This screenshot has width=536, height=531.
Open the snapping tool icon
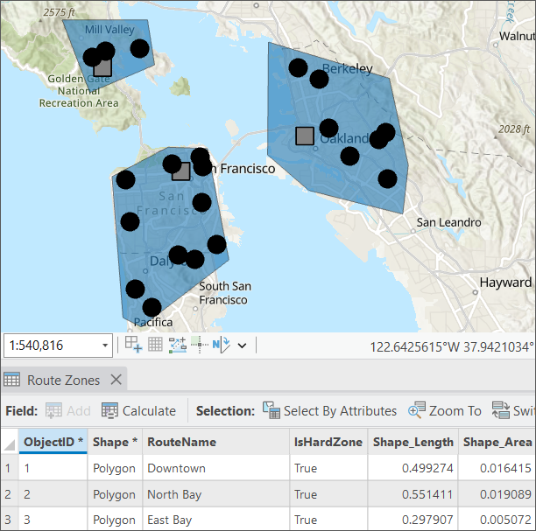(177, 345)
